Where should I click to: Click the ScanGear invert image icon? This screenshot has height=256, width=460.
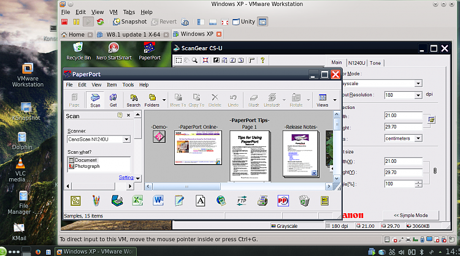pos(217,60)
